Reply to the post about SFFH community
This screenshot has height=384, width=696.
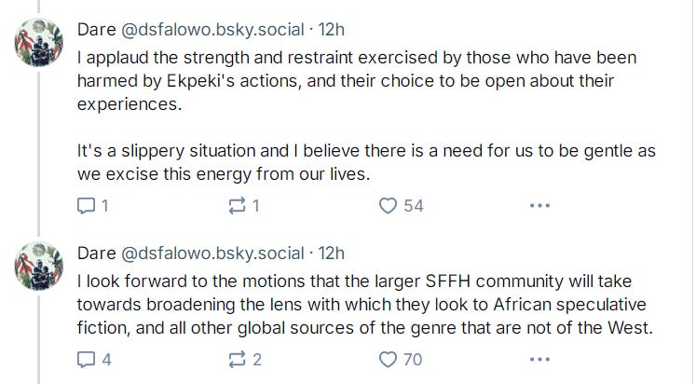point(85,359)
